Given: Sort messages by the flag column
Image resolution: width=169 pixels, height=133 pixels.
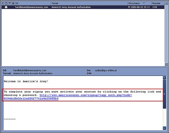Looking at the screenshot, I should point(10,3).
